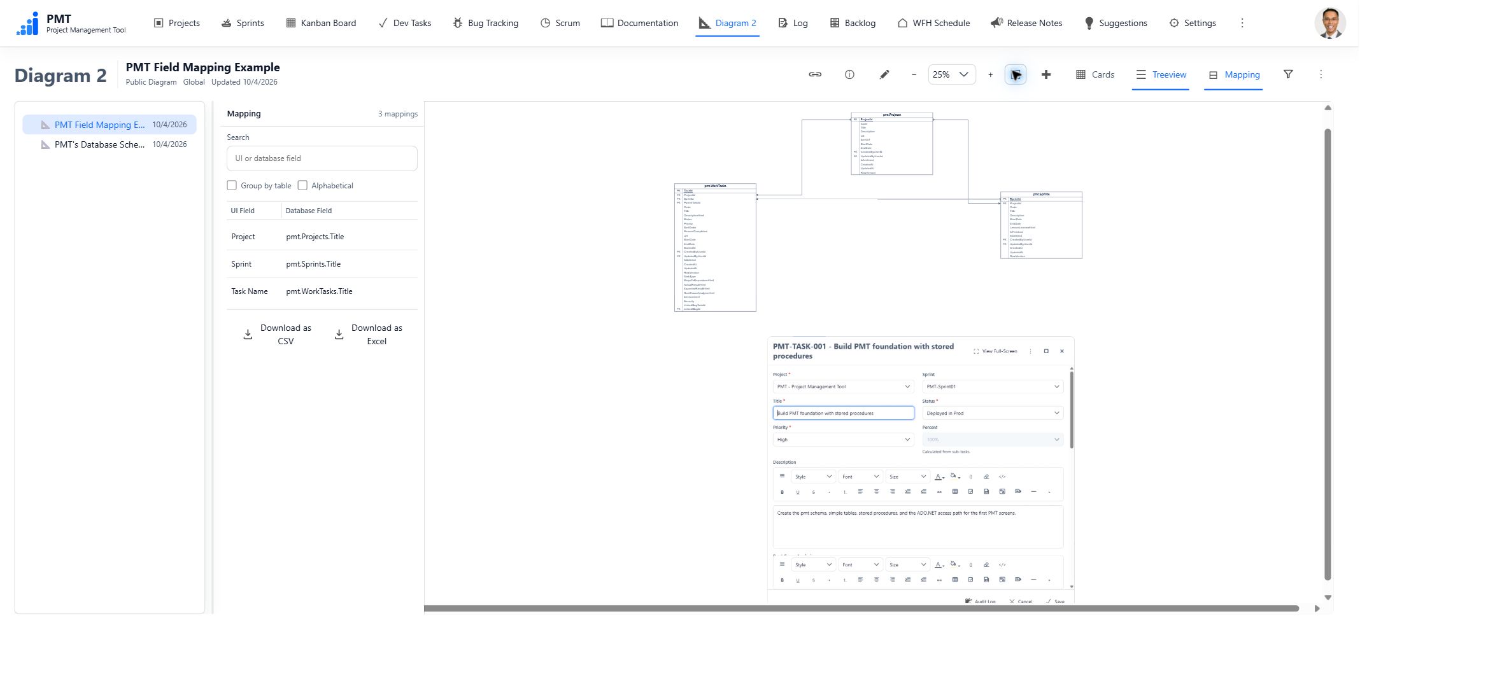Tick the Alphabetical checkbox

pos(302,185)
